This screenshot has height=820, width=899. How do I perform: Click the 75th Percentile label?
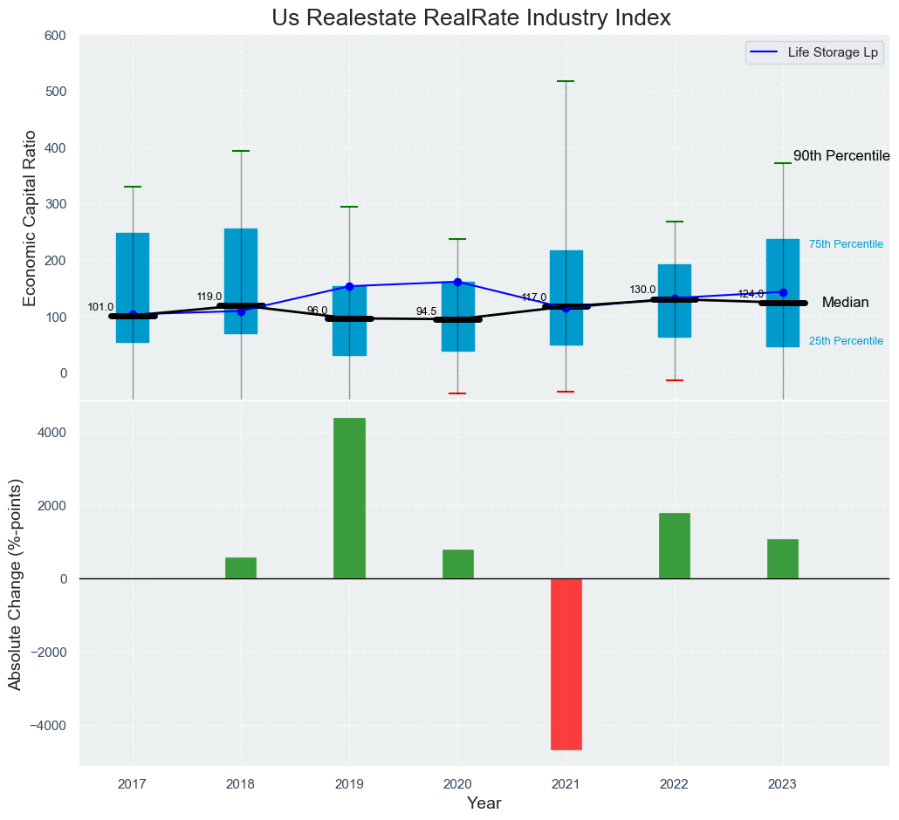(x=846, y=244)
